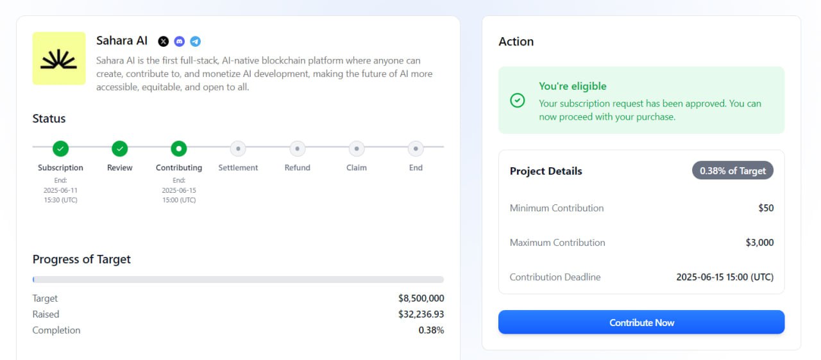Viewport: 821px width, 360px height.
Task: Click the '$8,500,000' target value
Action: tap(421, 299)
